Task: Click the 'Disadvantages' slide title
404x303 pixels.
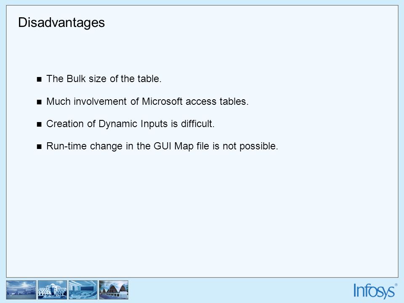Action: click(61, 23)
